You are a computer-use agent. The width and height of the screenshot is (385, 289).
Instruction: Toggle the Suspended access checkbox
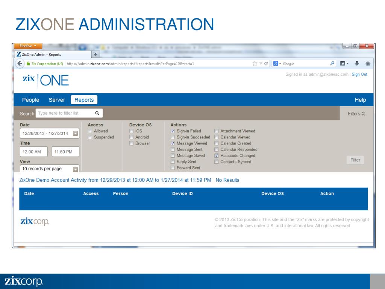(90, 137)
